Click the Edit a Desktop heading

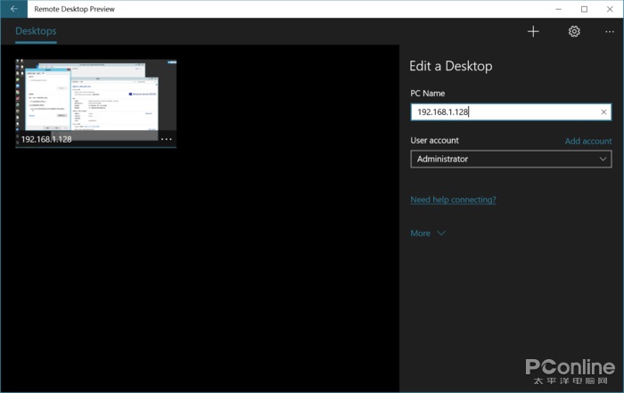tap(450, 66)
